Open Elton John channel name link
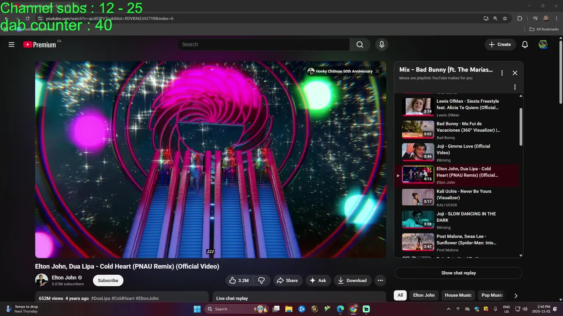The height and width of the screenshot is (316, 563). point(64,277)
